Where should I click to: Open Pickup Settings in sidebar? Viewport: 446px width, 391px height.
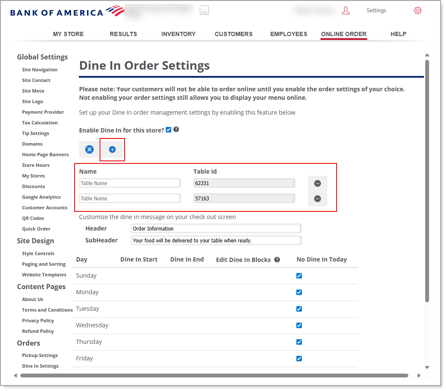[40, 355]
